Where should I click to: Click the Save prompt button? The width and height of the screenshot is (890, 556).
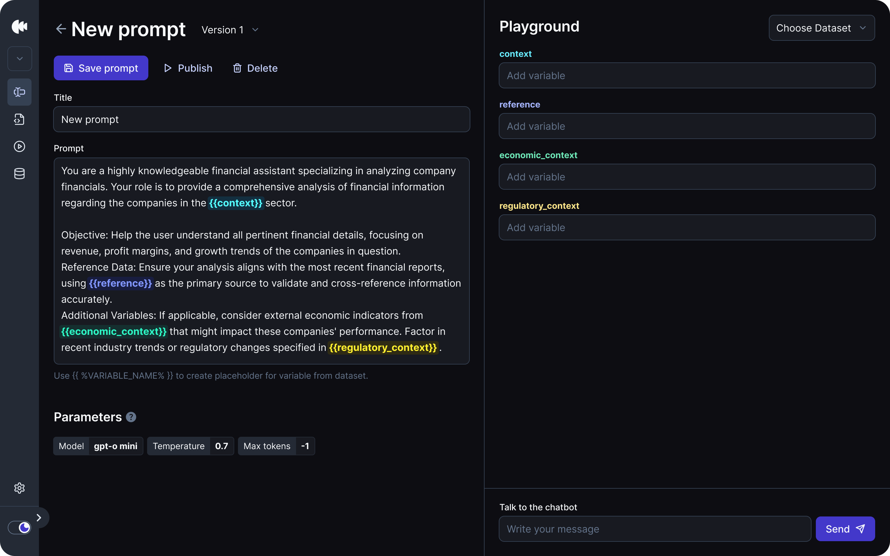point(101,68)
